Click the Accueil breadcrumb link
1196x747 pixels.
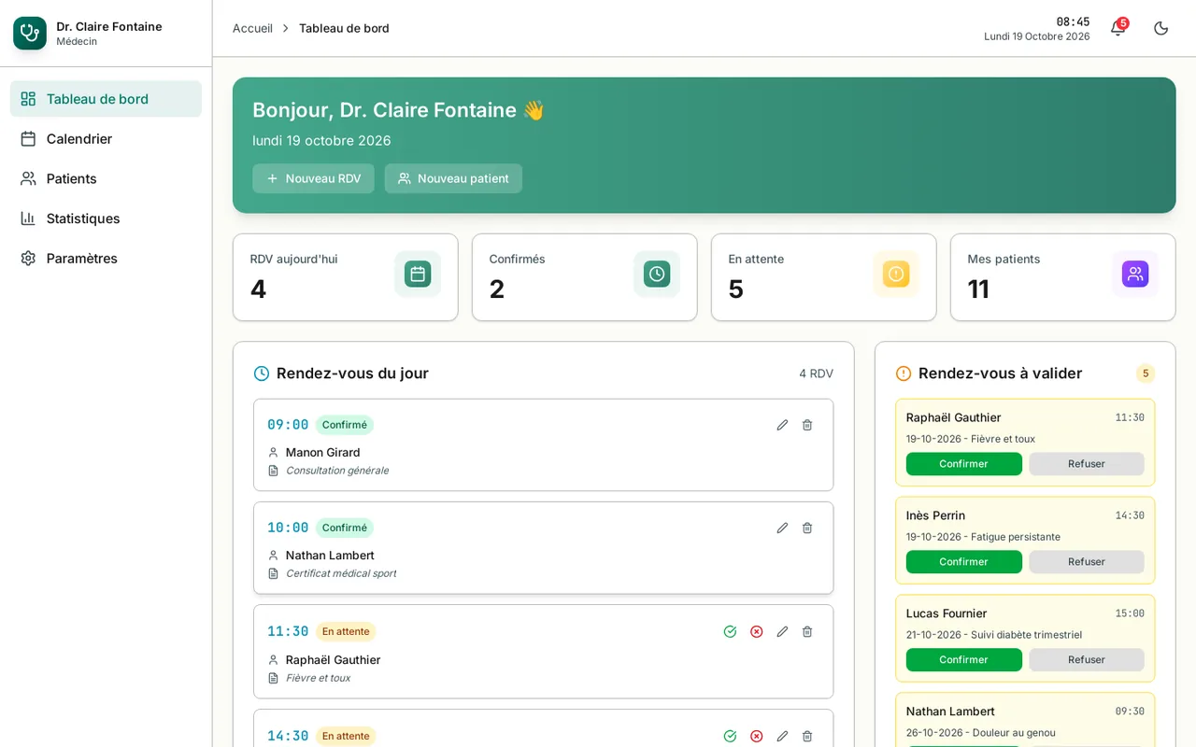point(252,28)
